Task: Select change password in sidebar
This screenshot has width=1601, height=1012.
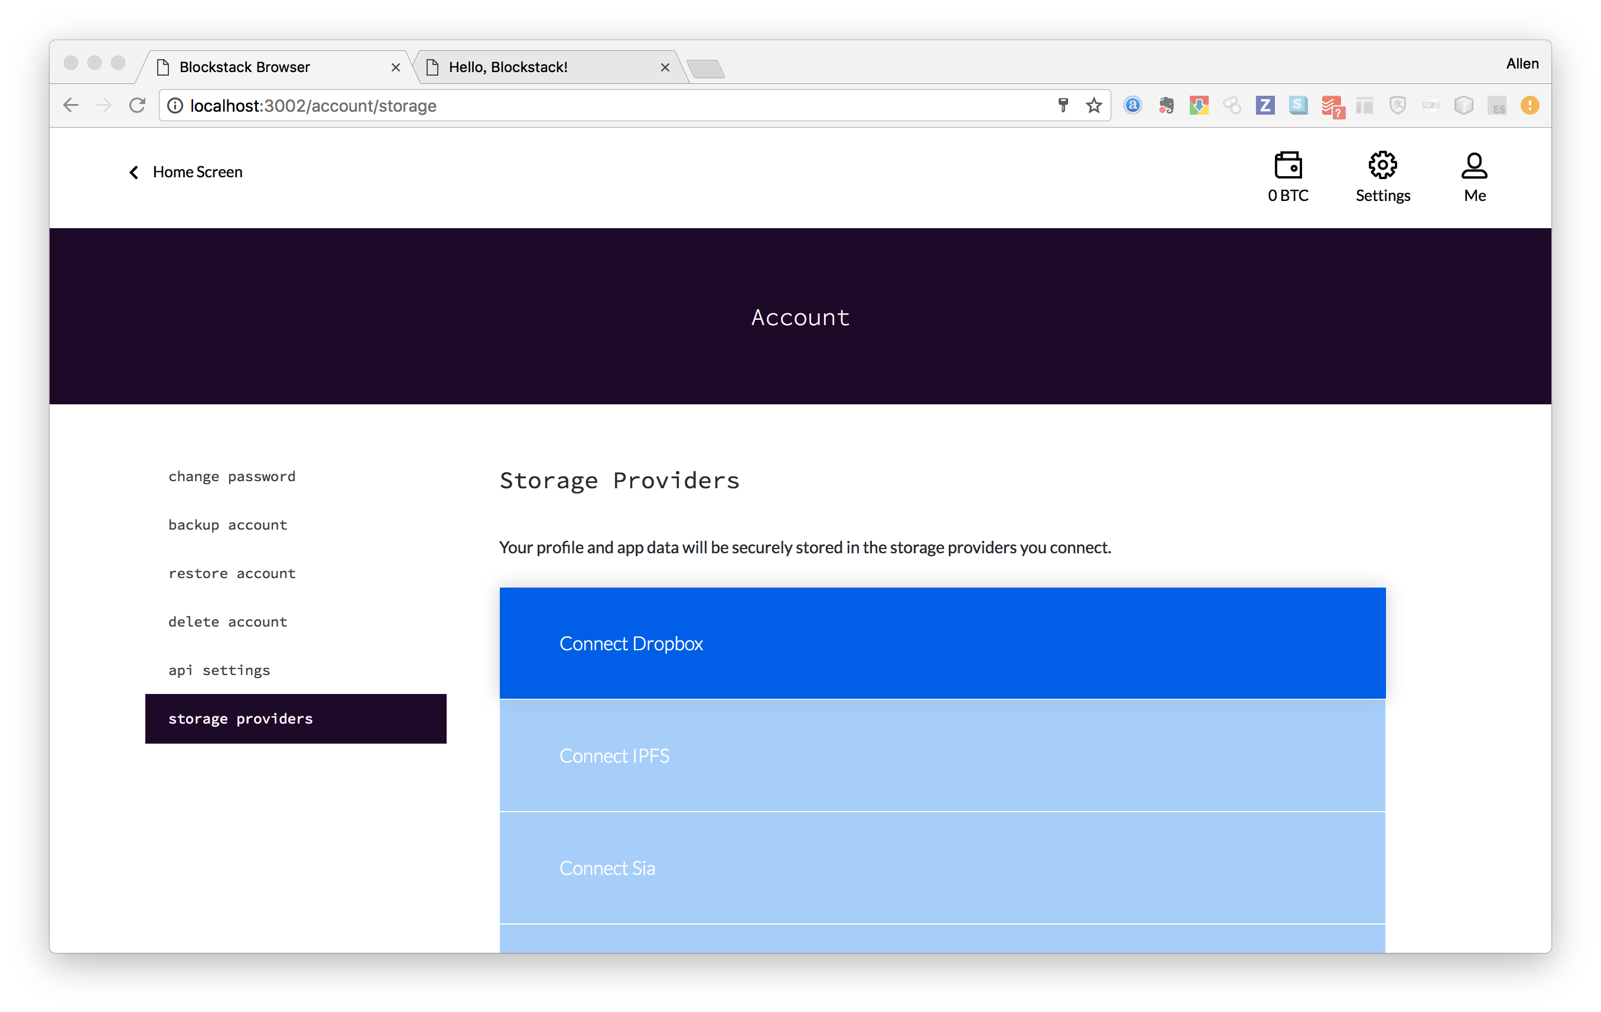Action: click(232, 476)
